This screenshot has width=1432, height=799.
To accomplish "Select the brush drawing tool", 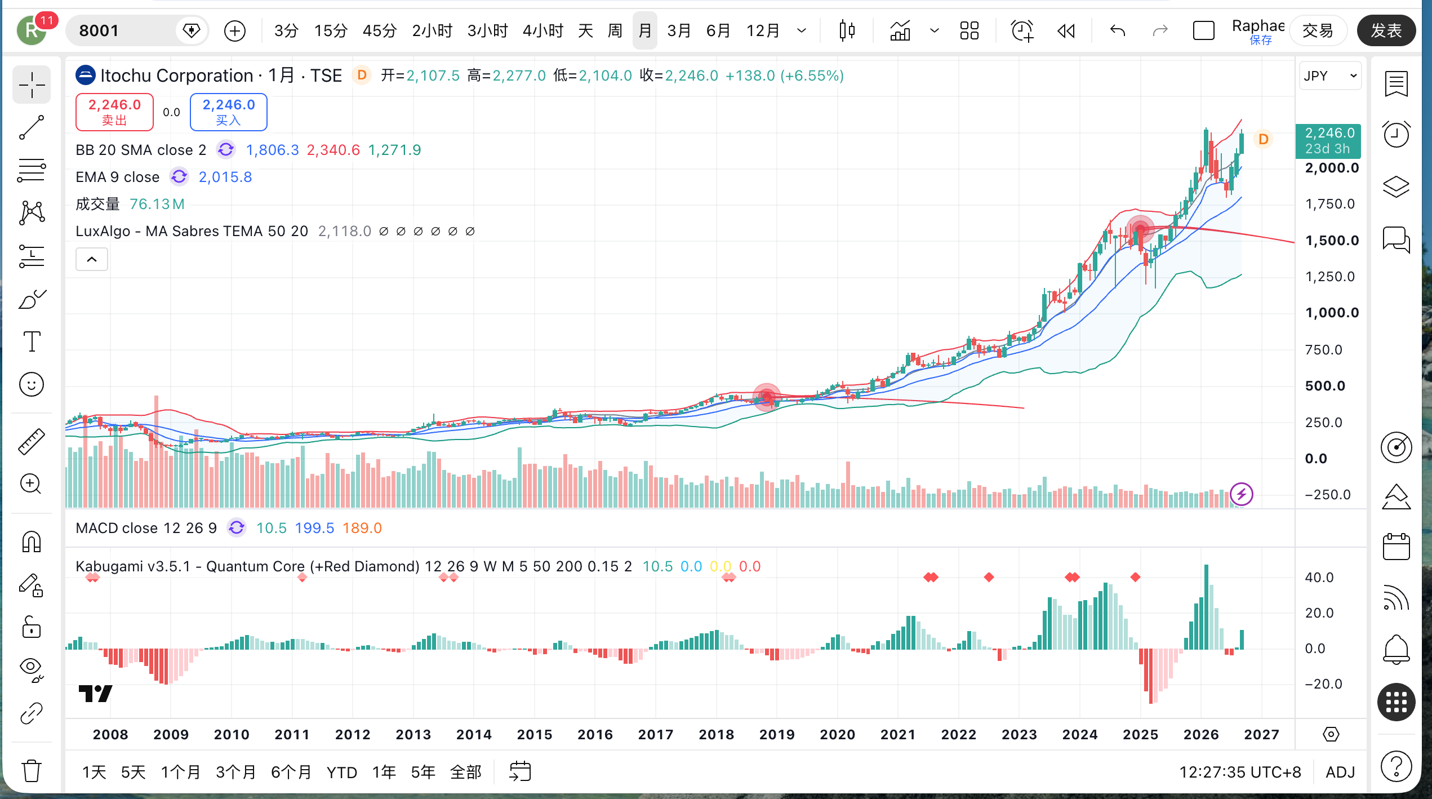I will pos(32,299).
